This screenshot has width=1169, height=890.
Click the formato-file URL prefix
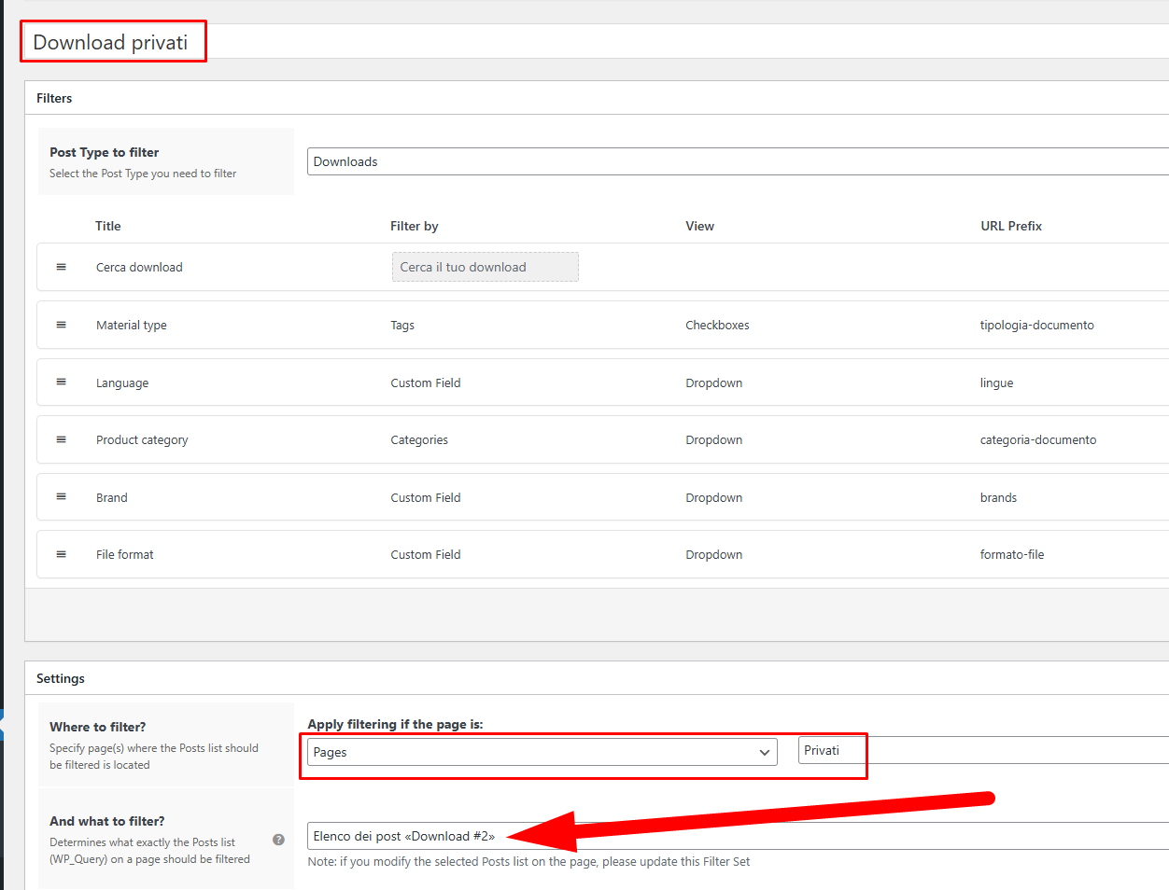pyautogui.click(x=1012, y=554)
